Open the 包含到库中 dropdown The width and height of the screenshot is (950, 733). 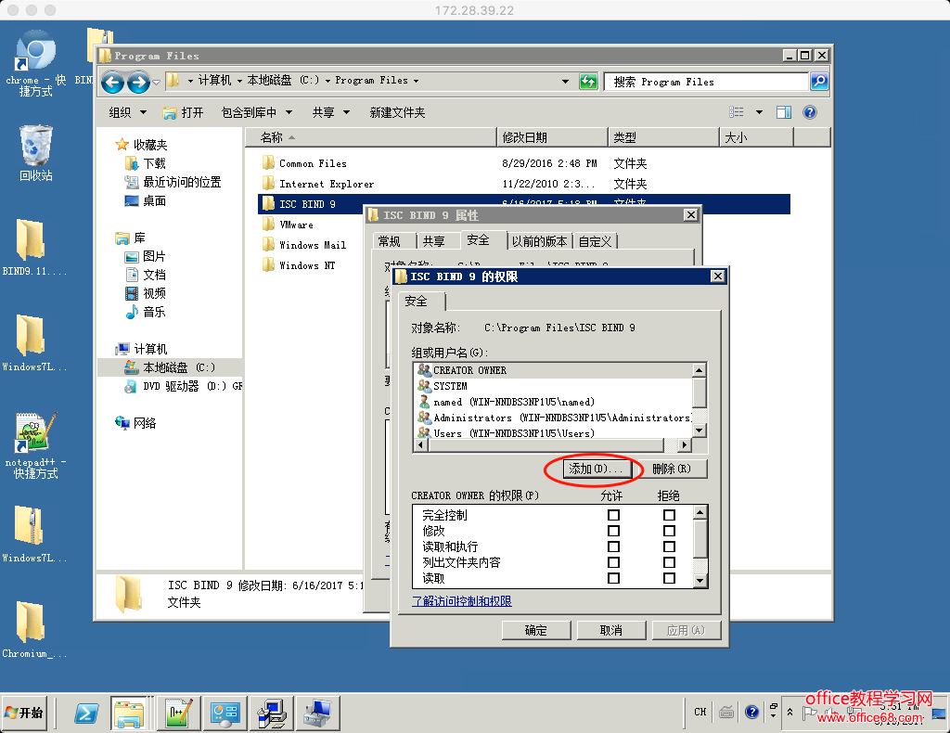[257, 112]
